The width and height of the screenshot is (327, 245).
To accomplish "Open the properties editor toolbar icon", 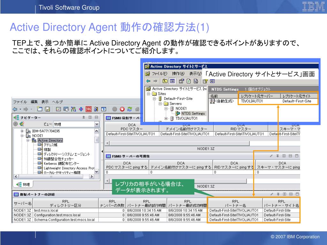I will coord(58,109).
